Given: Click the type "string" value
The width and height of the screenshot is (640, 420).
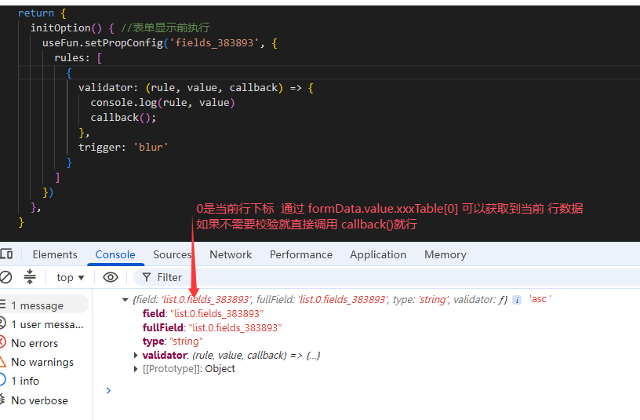Looking at the screenshot, I should 186,341.
